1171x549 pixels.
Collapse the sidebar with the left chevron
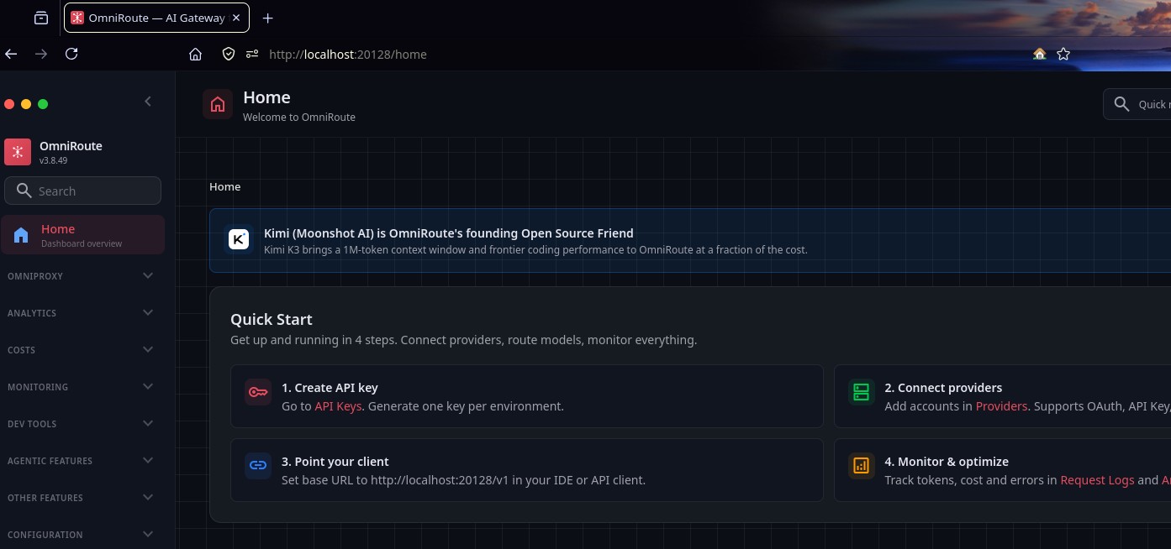pyautogui.click(x=148, y=102)
